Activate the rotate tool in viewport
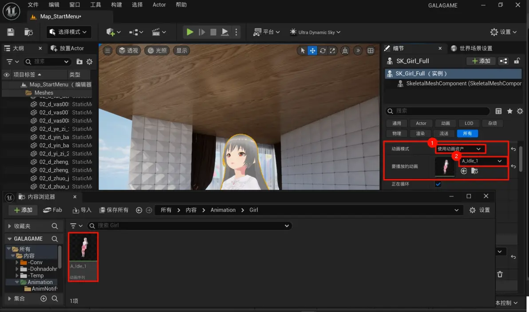Screen dimensions: 529x312 click(323, 51)
